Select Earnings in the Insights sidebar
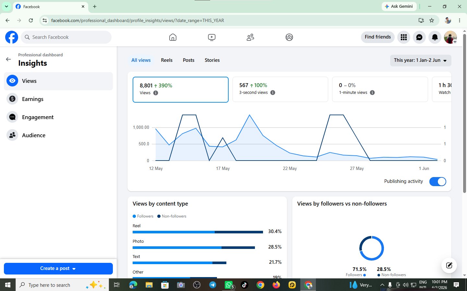Viewport: 467px width, 291px height. 58,99
